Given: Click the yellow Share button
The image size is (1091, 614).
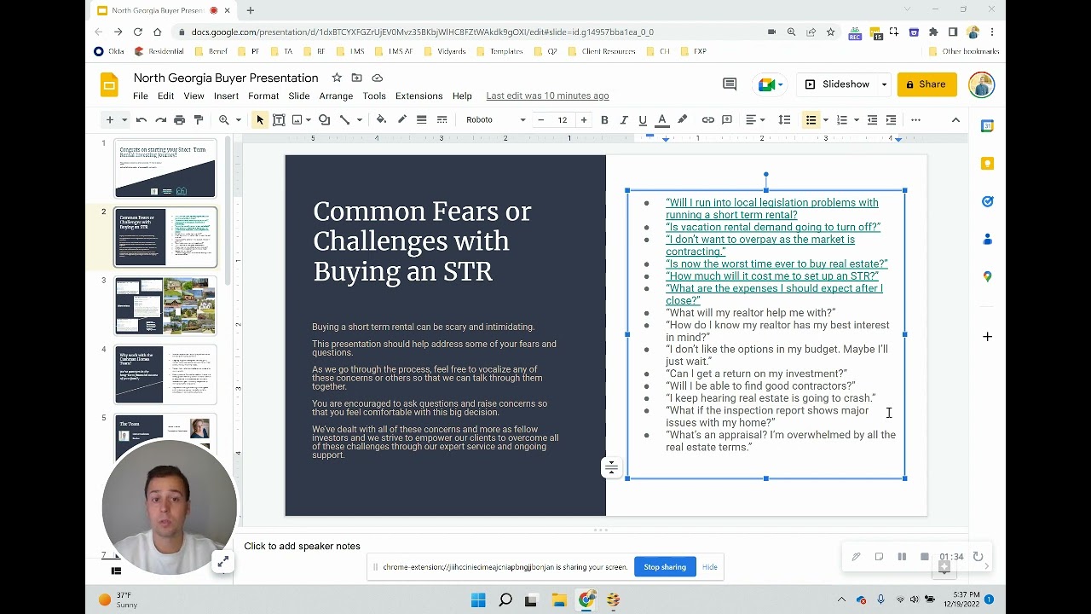Looking at the screenshot, I should (x=926, y=84).
